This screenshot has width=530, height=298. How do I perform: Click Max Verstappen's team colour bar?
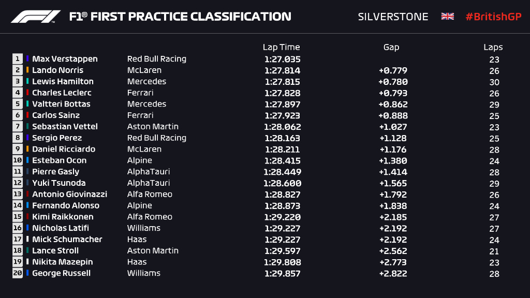tap(28, 59)
